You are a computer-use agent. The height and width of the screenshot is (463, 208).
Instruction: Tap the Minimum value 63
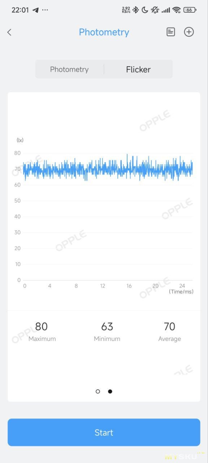click(x=107, y=327)
